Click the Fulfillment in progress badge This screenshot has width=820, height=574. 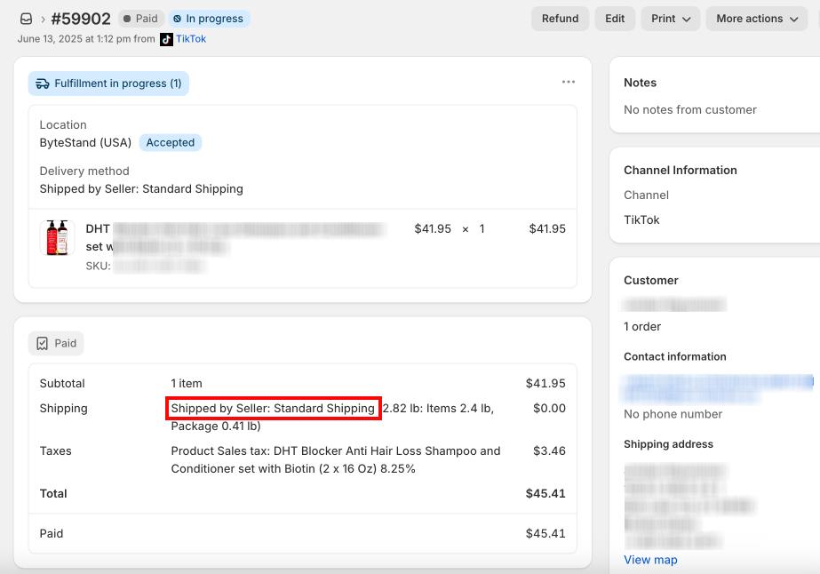(108, 84)
